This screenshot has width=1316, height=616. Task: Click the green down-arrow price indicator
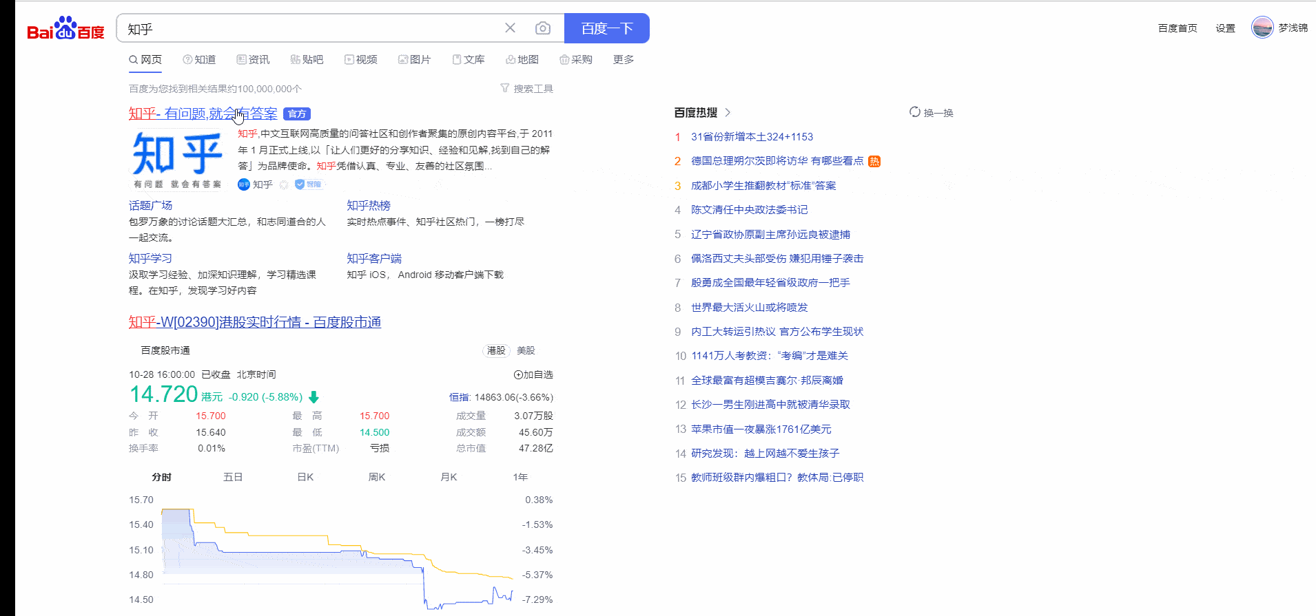(x=314, y=397)
